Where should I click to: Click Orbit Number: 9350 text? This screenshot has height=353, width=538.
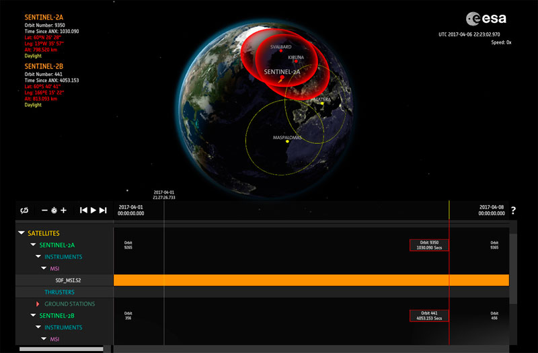coord(44,25)
